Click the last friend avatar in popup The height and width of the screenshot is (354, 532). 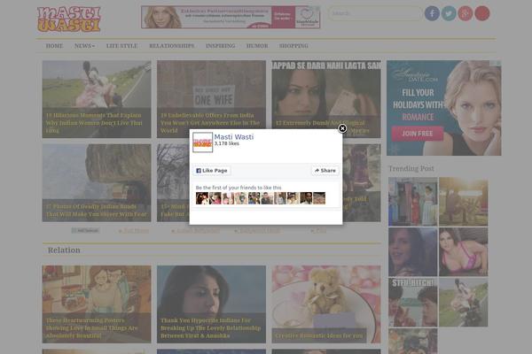pyautogui.click(x=319, y=198)
